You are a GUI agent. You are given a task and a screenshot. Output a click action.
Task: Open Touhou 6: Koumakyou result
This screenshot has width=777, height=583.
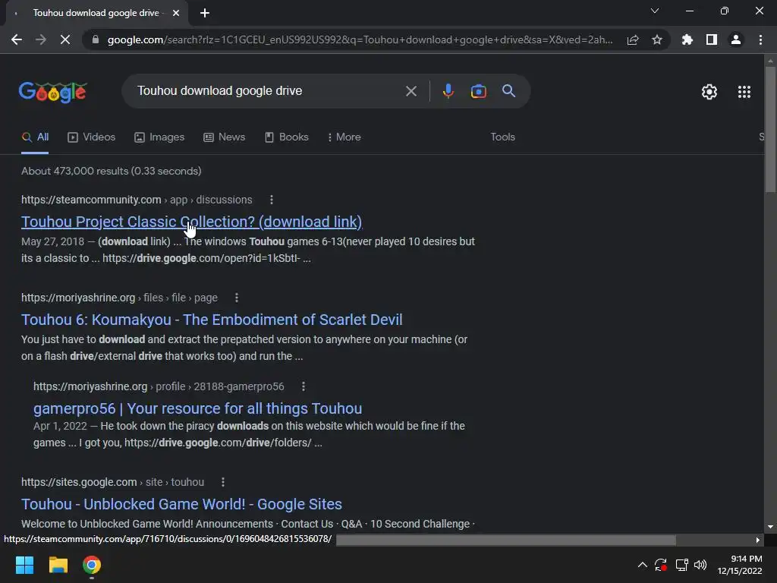click(212, 320)
